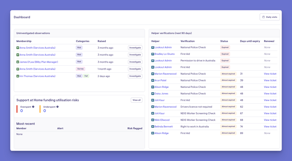This screenshot has height=161, width=292.
Task: Click the expiry value 89 for Alison Ridge
Action: [241, 133]
